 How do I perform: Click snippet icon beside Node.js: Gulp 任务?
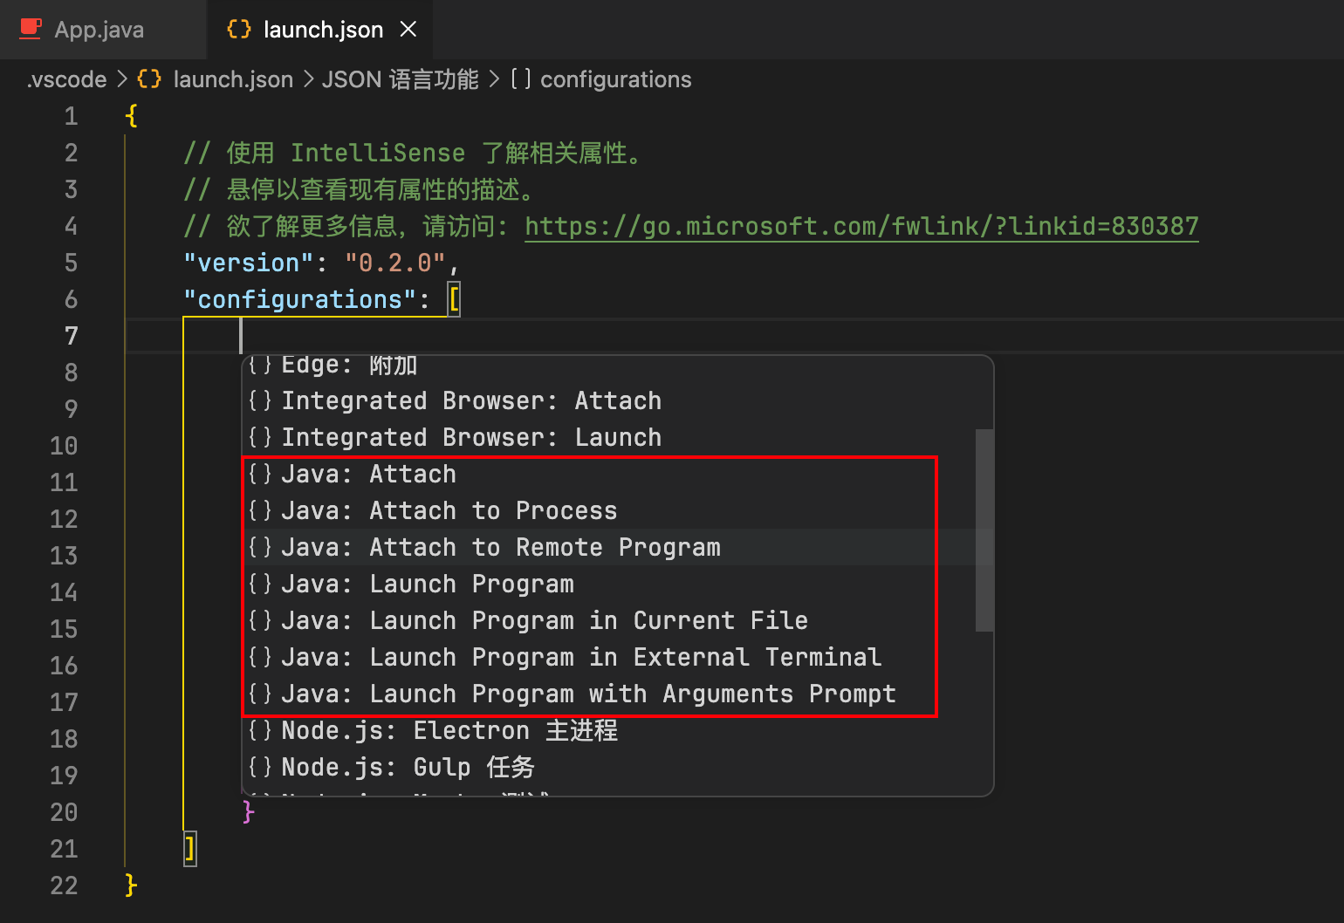coord(260,767)
